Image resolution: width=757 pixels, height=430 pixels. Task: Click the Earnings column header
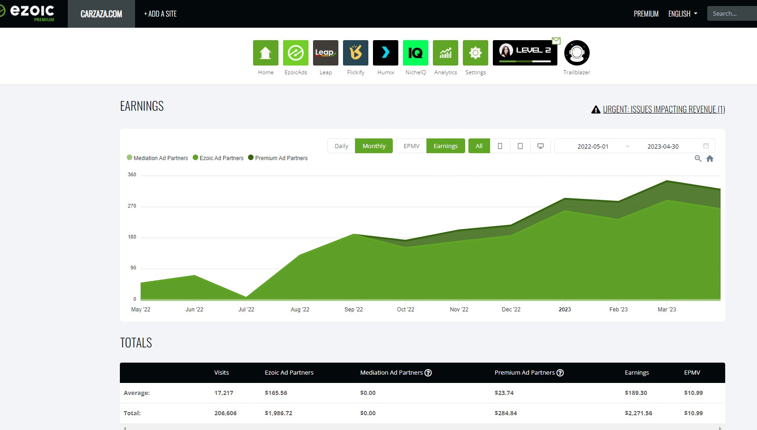(x=637, y=372)
